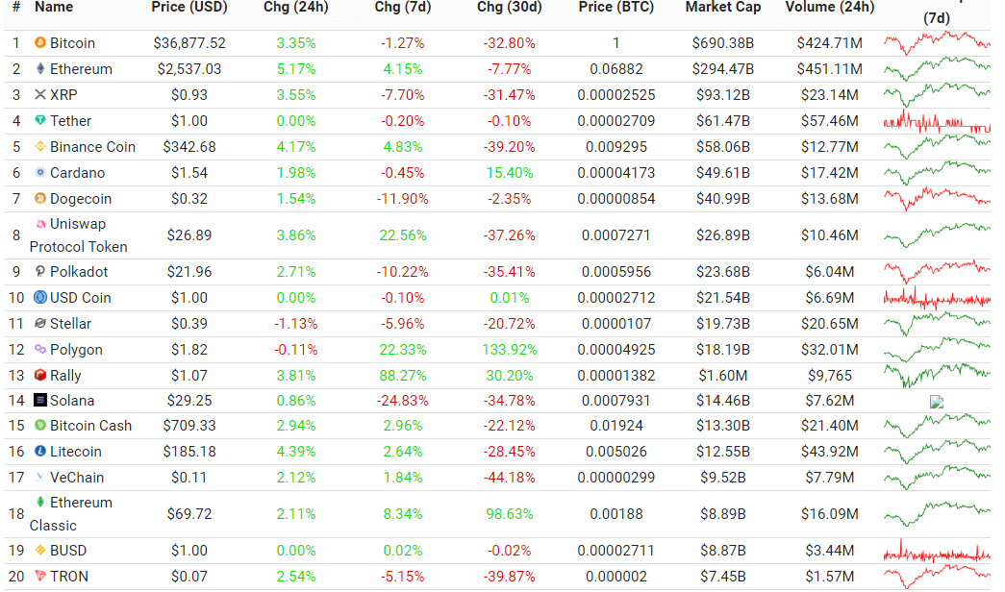Select Litecoin volume $43.92M
The width and height of the screenshot is (1005, 592).
click(829, 452)
